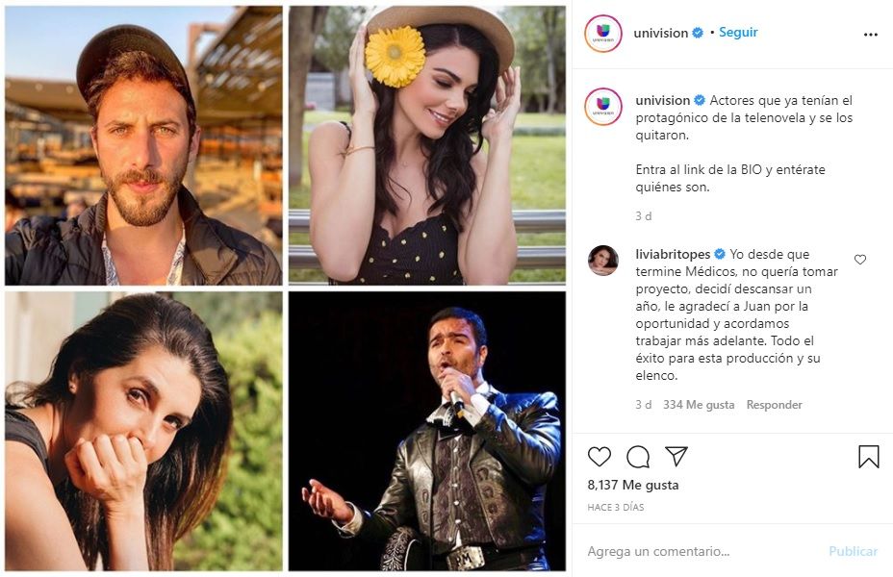Open comment bubble icon
893x577 pixels.
(637, 457)
